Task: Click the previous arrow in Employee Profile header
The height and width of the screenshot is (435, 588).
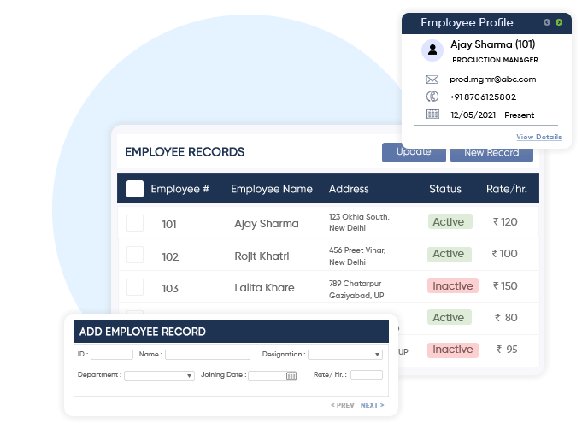Action: pyautogui.click(x=547, y=22)
